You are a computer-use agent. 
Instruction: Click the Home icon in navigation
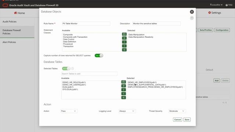15,13
